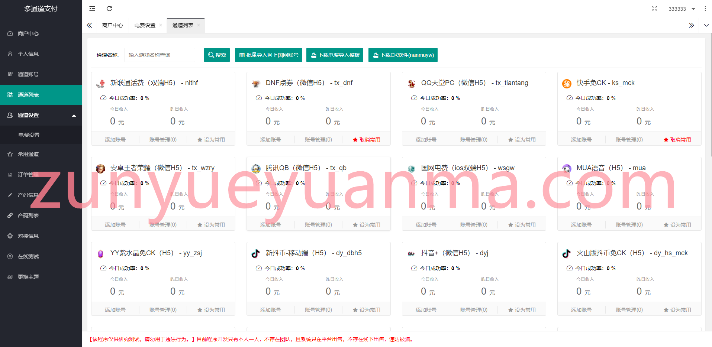The width and height of the screenshot is (712, 347).
Task: Open 商户中心 in the sidebar
Action: (x=41, y=33)
